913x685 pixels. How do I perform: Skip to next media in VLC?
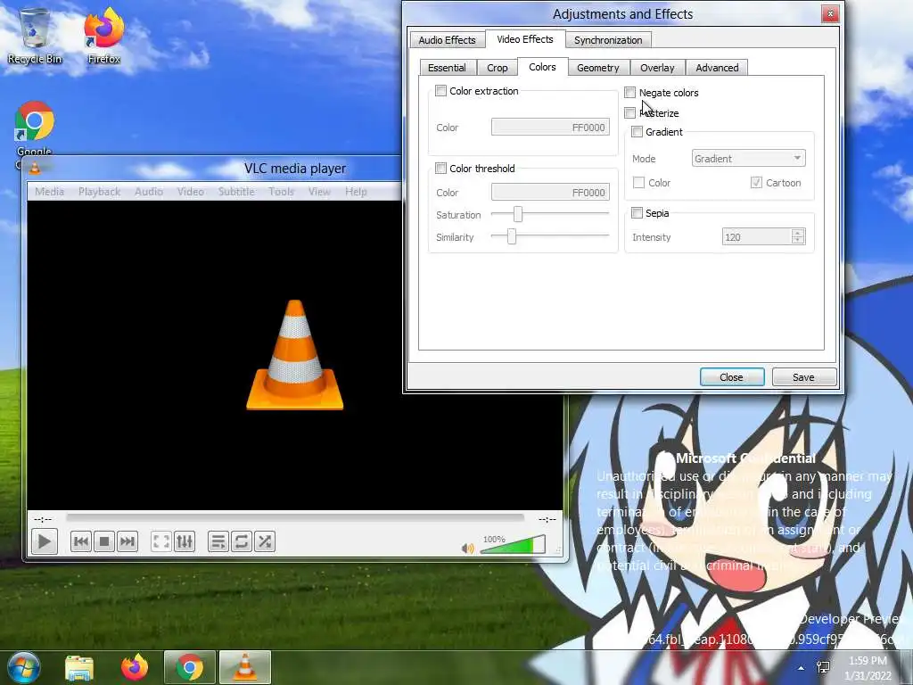click(127, 541)
